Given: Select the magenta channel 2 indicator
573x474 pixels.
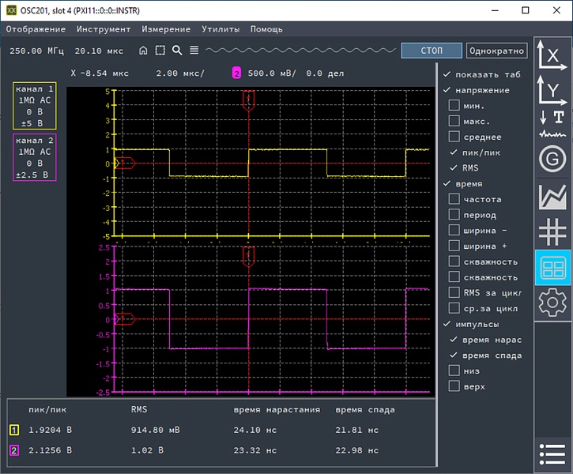Looking at the screenshot, I should [x=236, y=73].
